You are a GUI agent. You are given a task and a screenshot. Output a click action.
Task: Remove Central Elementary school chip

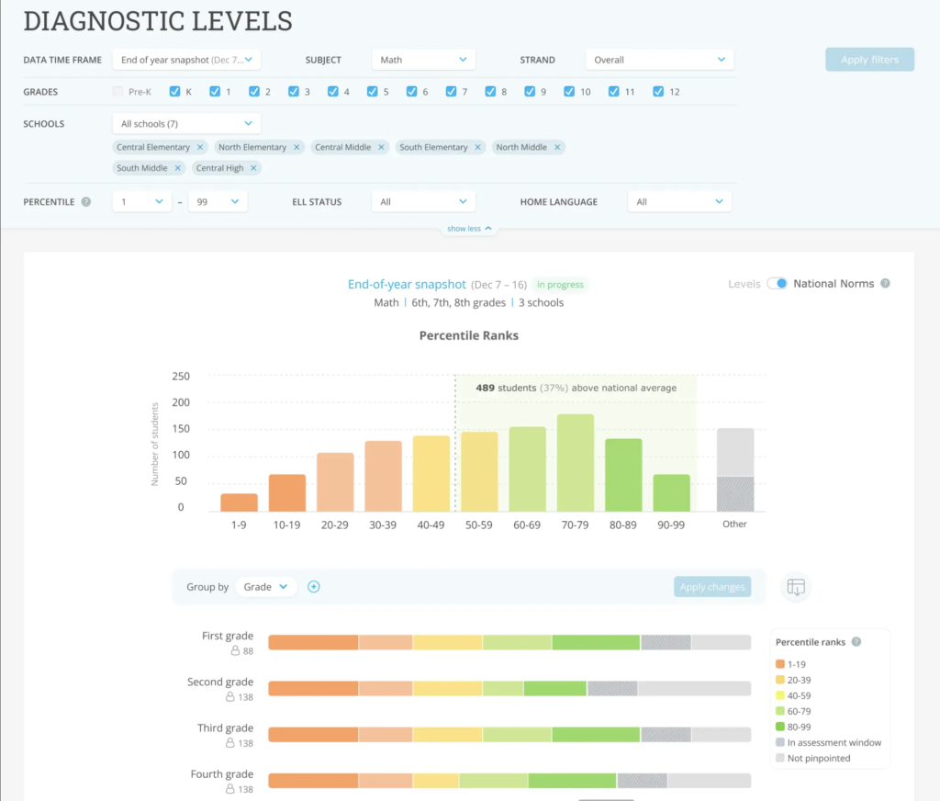pyautogui.click(x=200, y=147)
